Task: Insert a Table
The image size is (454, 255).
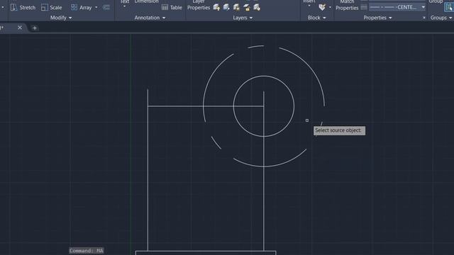Action: (172, 8)
